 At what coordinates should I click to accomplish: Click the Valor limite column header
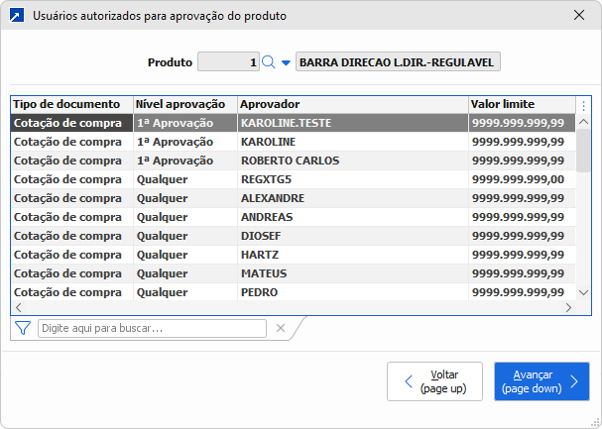[x=521, y=104]
